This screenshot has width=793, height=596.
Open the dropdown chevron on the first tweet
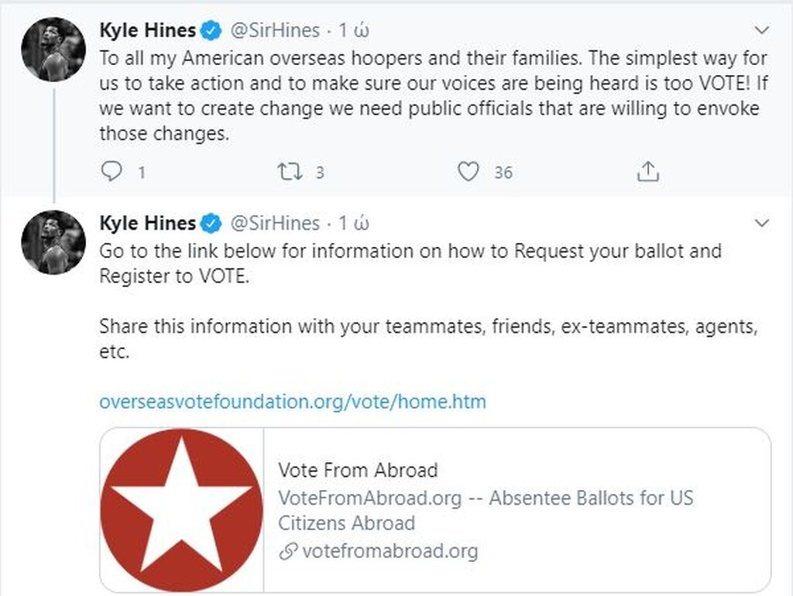762,30
